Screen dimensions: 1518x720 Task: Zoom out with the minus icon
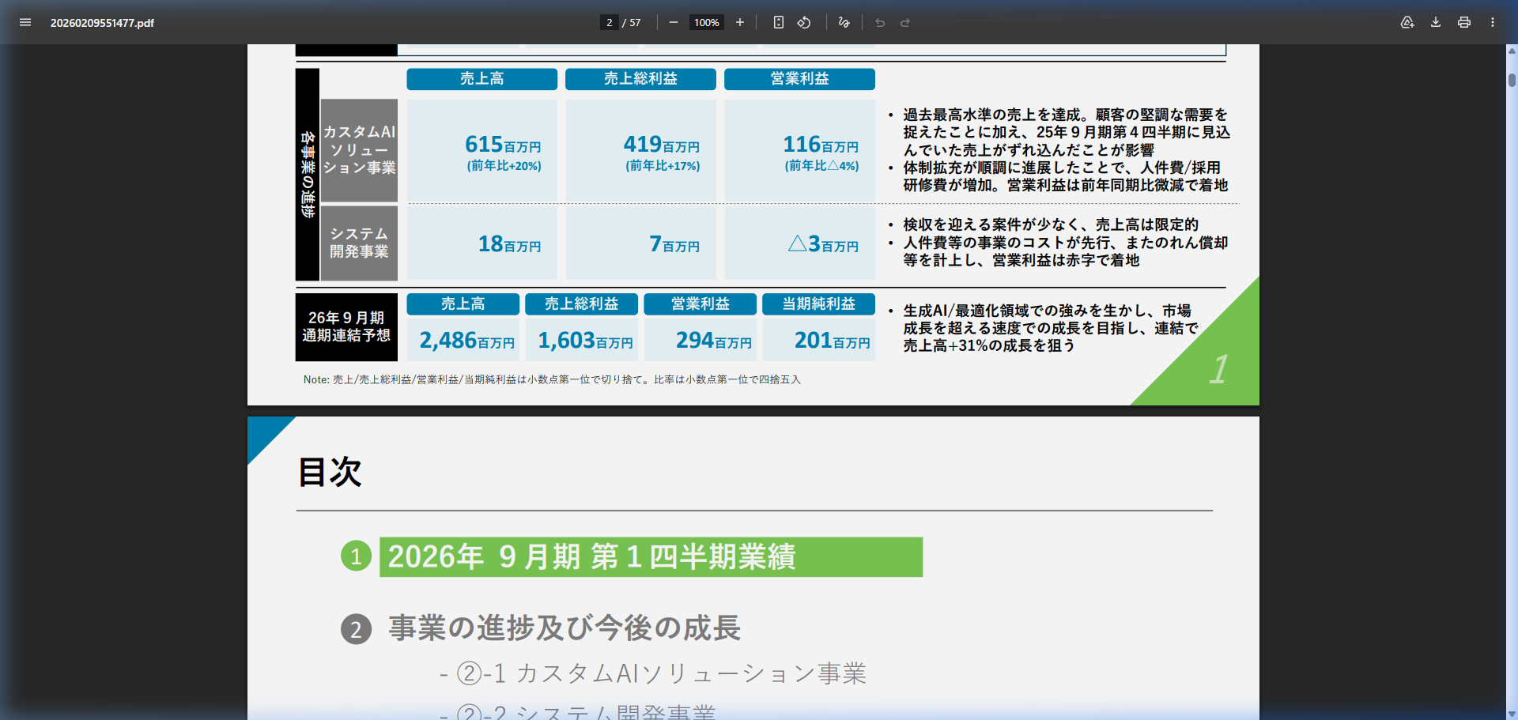(674, 22)
